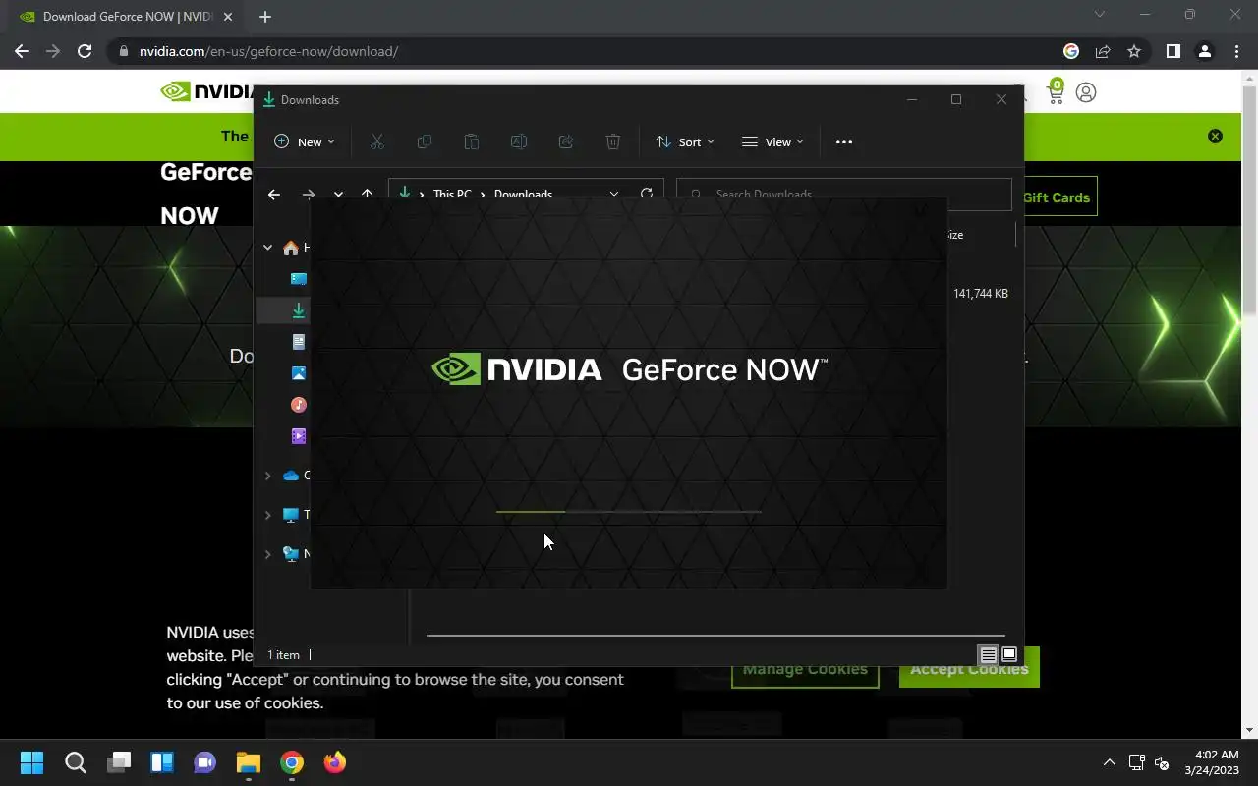Open the Widgets taskbar icon
Viewport: 1258px width, 786px height.
coord(162,762)
